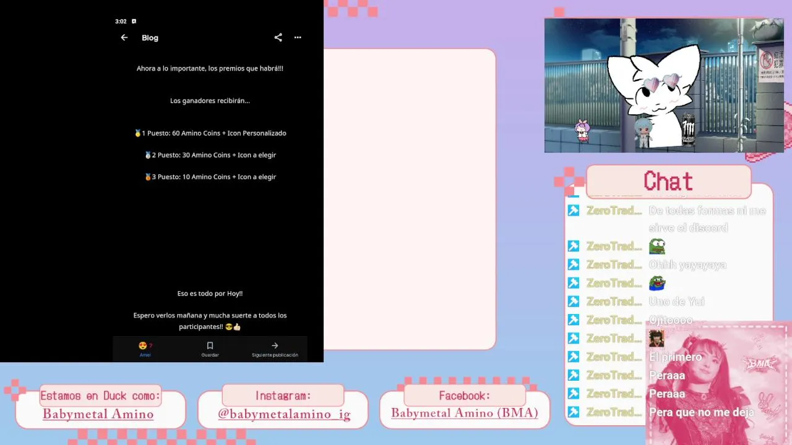This screenshot has width=792, height=445.
Task: Click the "Facebook:" label
Action: [465, 396]
